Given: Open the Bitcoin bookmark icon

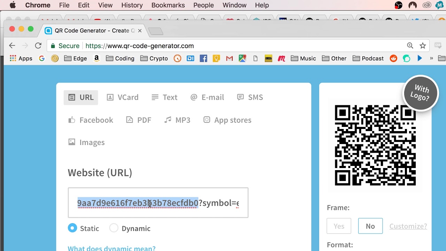Looking at the screenshot, I should click(x=55, y=59).
